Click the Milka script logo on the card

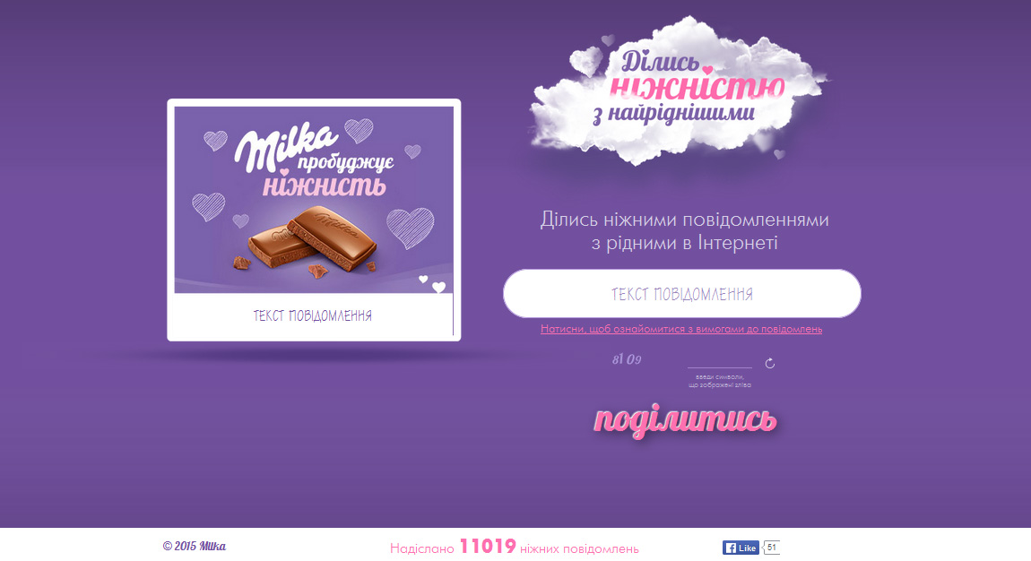tap(286, 146)
